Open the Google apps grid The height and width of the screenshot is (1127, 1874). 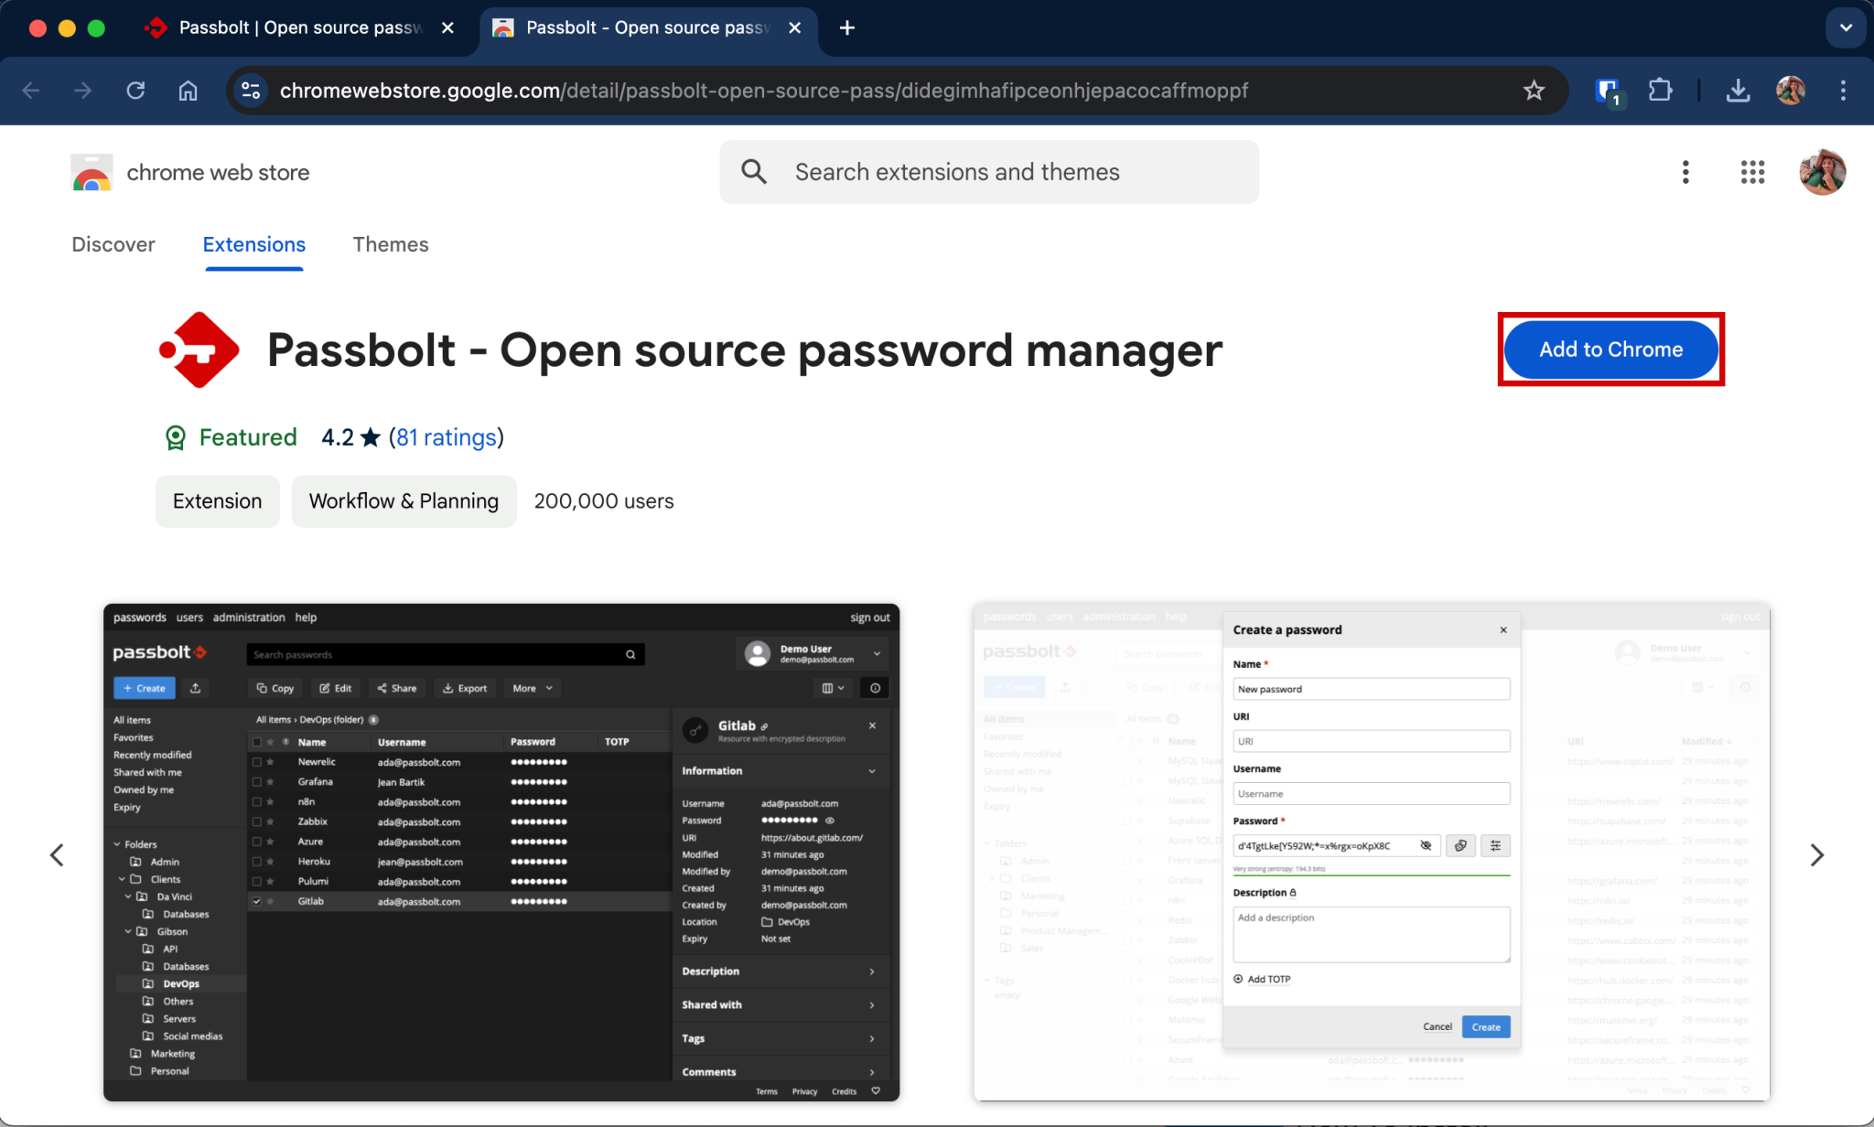1752,172
